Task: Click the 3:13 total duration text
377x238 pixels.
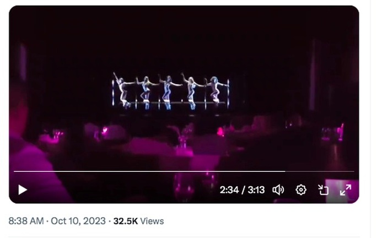Action: [x=256, y=190]
